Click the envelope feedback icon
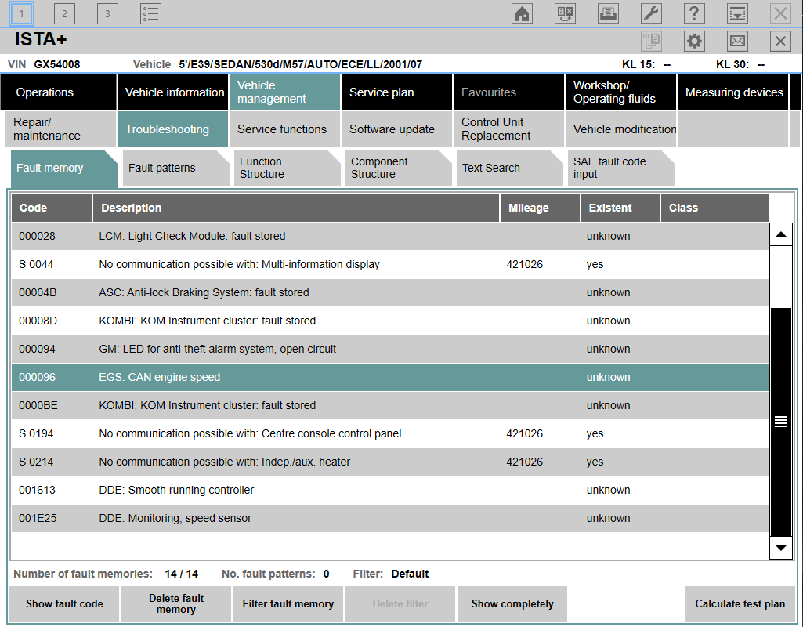The height and width of the screenshot is (627, 803). click(737, 42)
